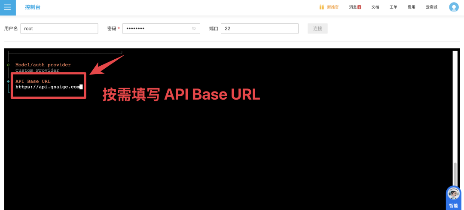
Task: Focus the 用户名 field containing root
Action: pyautogui.click(x=59, y=28)
